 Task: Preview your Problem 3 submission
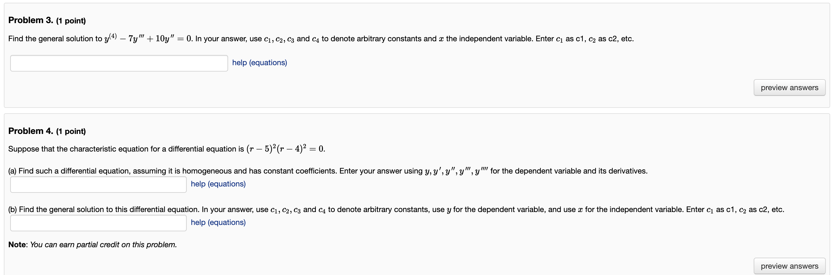point(789,87)
